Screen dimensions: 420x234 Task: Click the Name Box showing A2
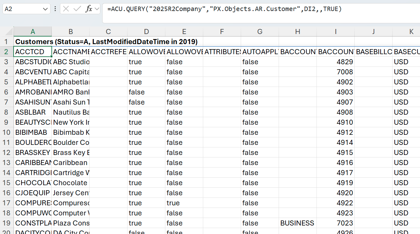pos(22,9)
